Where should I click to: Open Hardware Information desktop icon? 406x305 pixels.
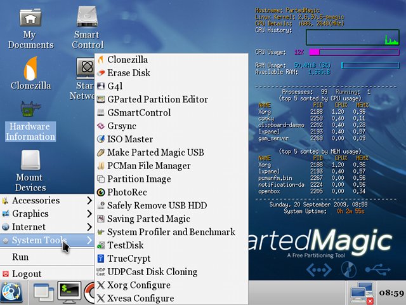pyautogui.click(x=30, y=121)
